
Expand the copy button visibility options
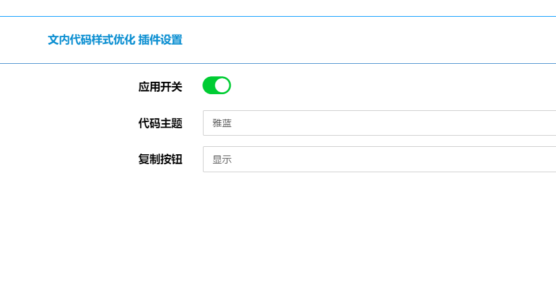coord(379,159)
